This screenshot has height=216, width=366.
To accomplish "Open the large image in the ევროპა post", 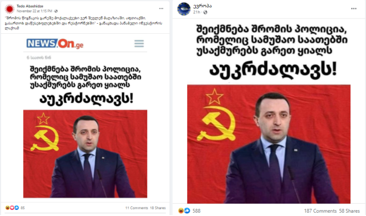I will pyautogui.click(x=269, y=144).
